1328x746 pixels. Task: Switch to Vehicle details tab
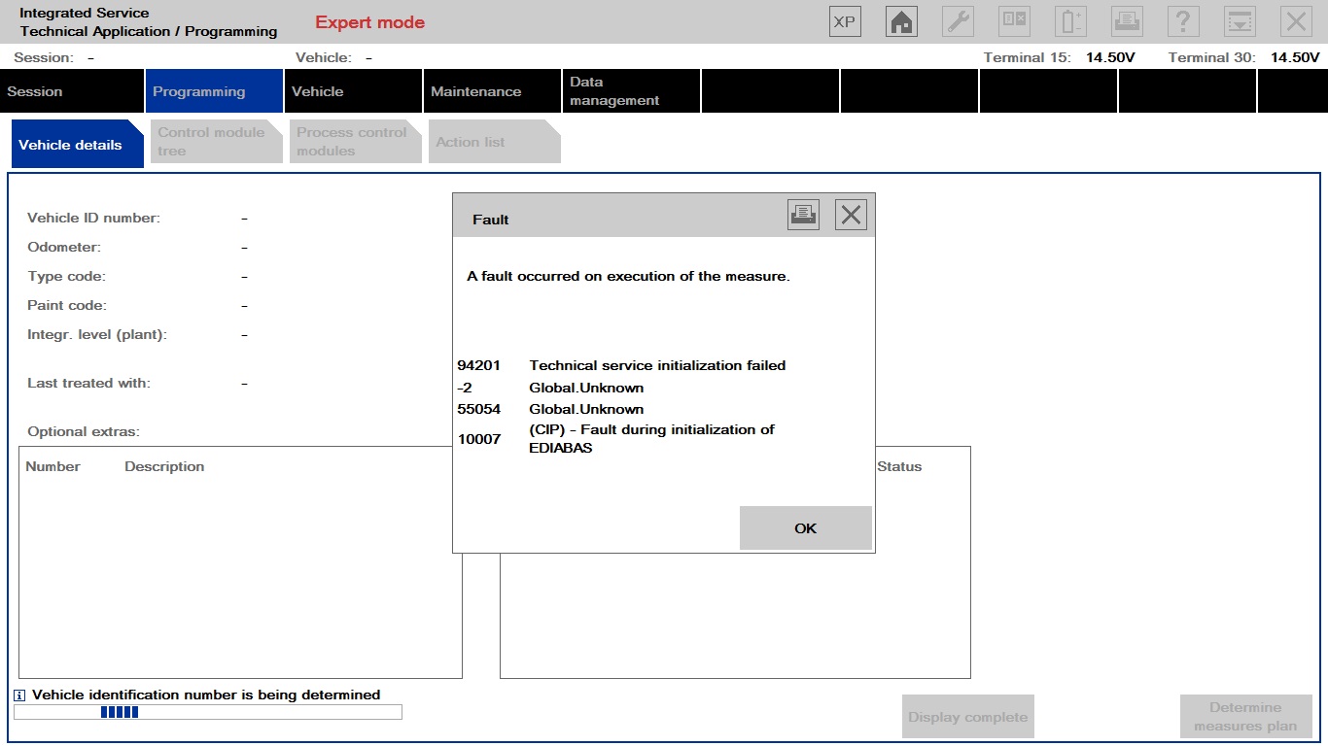(78, 145)
